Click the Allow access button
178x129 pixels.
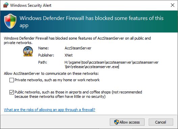pyautogui.click(x=127, y=122)
